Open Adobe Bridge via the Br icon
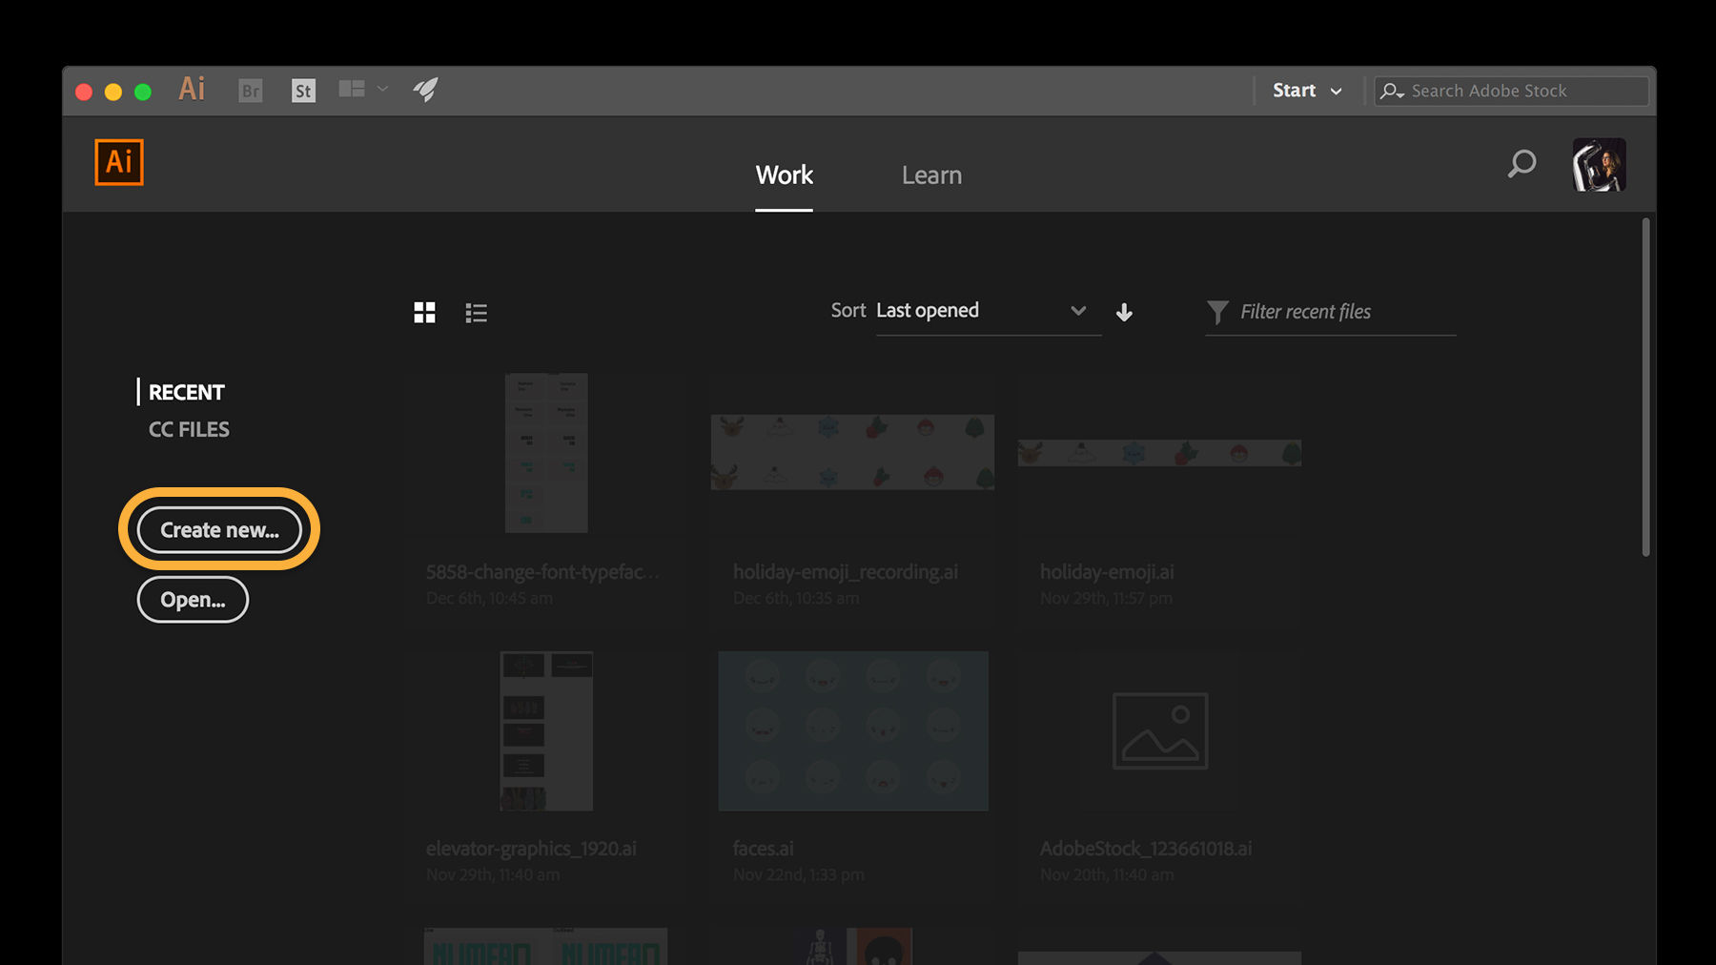 [250, 90]
